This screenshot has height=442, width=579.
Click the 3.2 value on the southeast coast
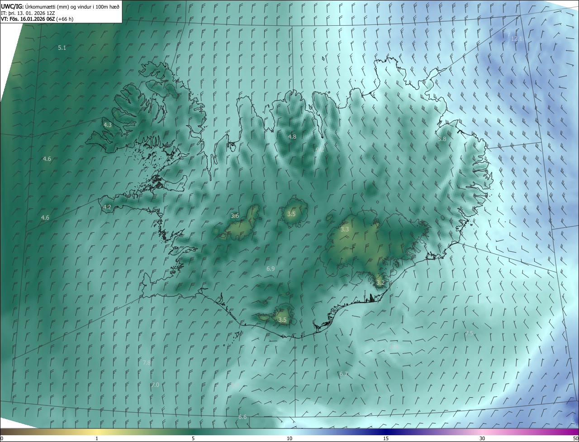point(380,282)
